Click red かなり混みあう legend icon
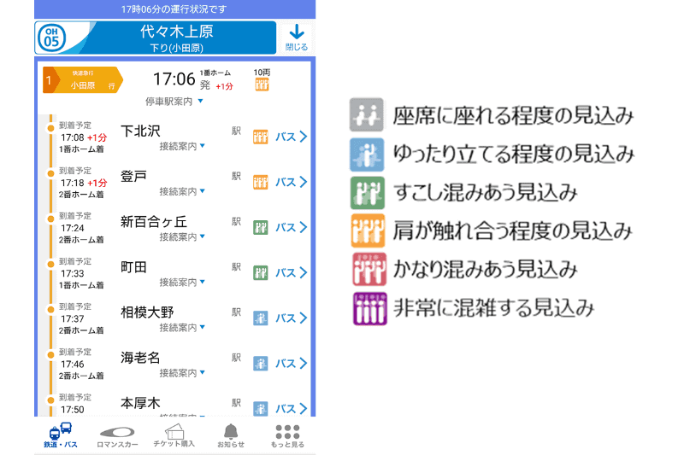684x455 pixels. [x=369, y=269]
